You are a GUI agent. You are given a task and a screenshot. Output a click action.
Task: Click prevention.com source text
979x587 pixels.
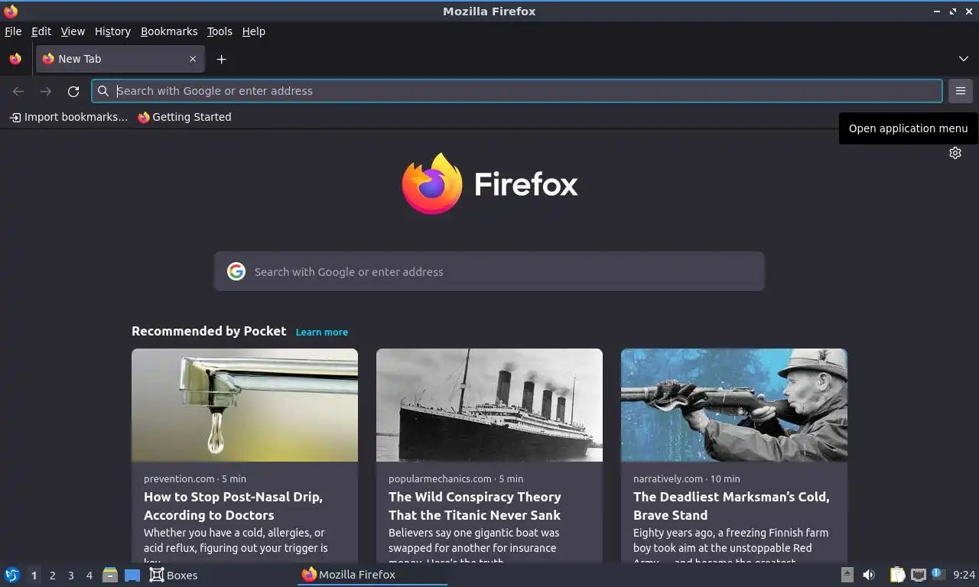click(x=179, y=478)
